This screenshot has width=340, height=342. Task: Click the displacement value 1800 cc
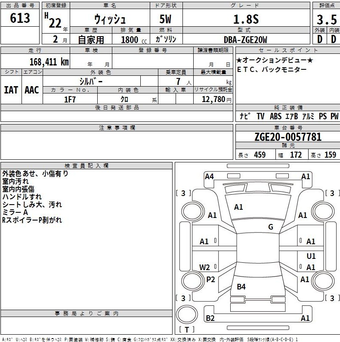[134, 40]
